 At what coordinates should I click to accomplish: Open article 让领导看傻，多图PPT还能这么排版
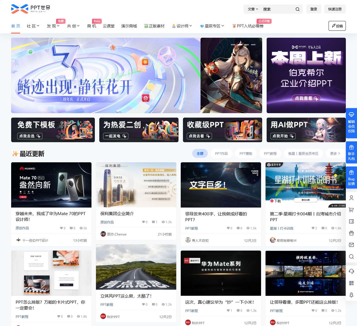pyautogui.click(x=304, y=302)
